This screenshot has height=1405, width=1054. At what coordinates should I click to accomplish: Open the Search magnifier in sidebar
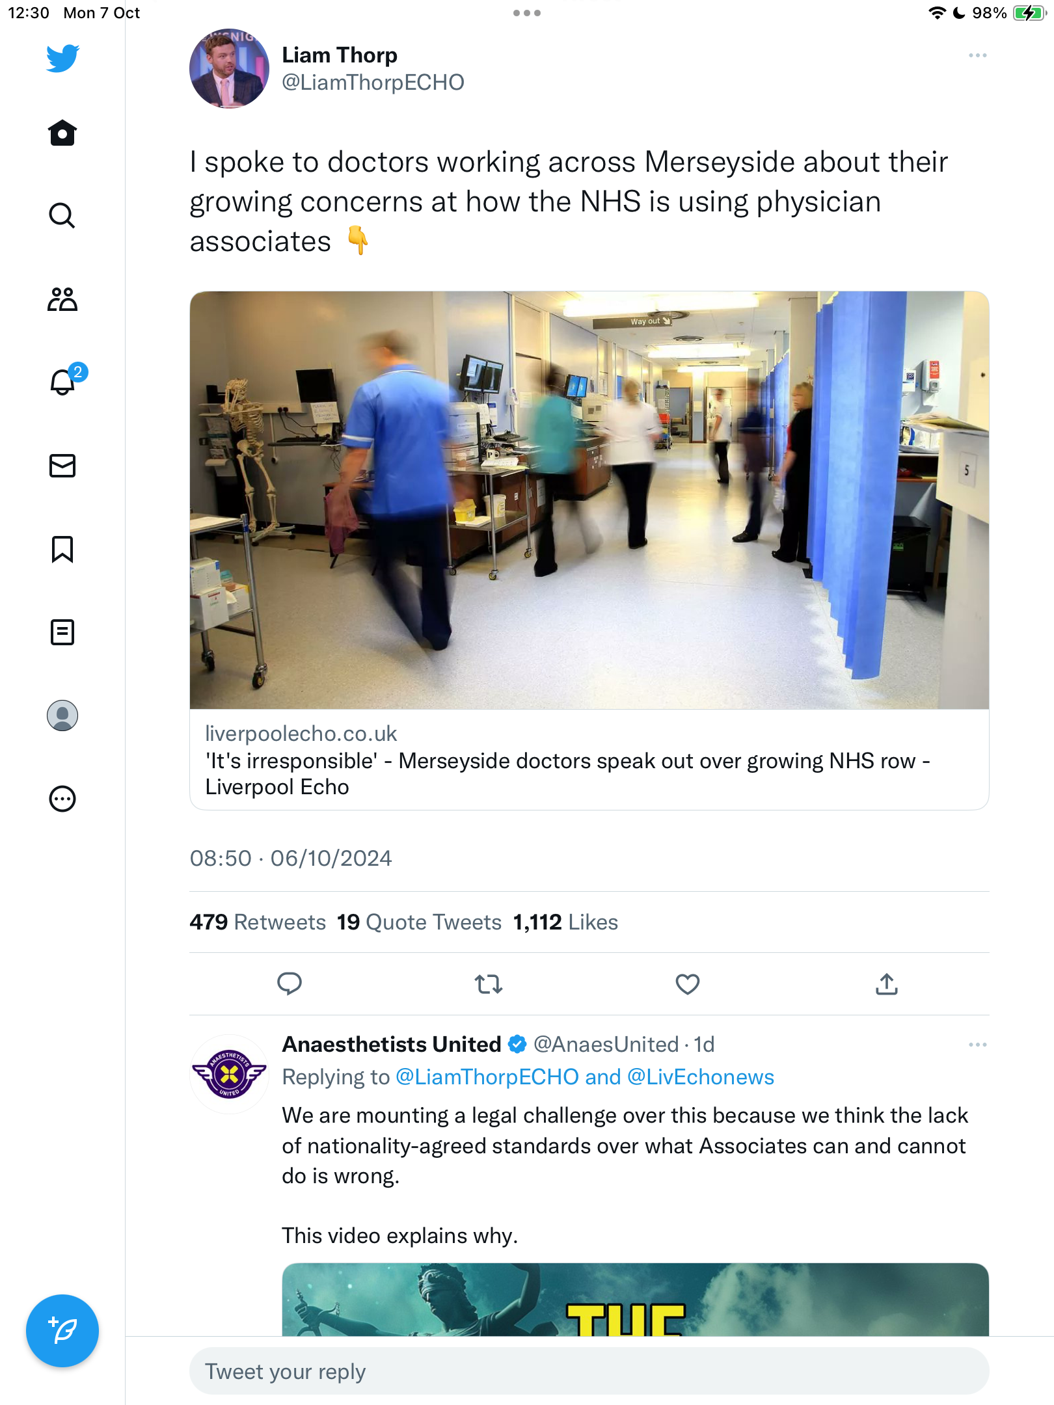pos(62,215)
